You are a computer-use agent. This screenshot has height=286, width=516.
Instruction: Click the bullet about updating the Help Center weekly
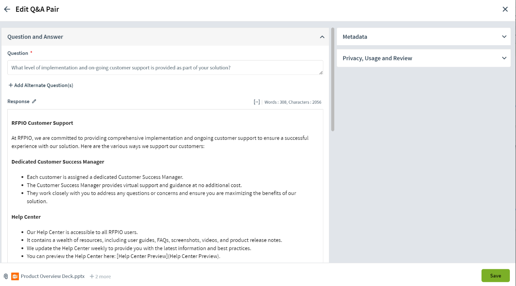(139, 248)
